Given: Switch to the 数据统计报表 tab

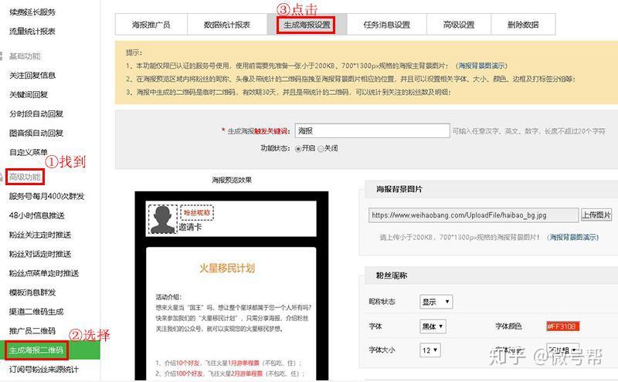Looking at the screenshot, I should pyautogui.click(x=227, y=25).
